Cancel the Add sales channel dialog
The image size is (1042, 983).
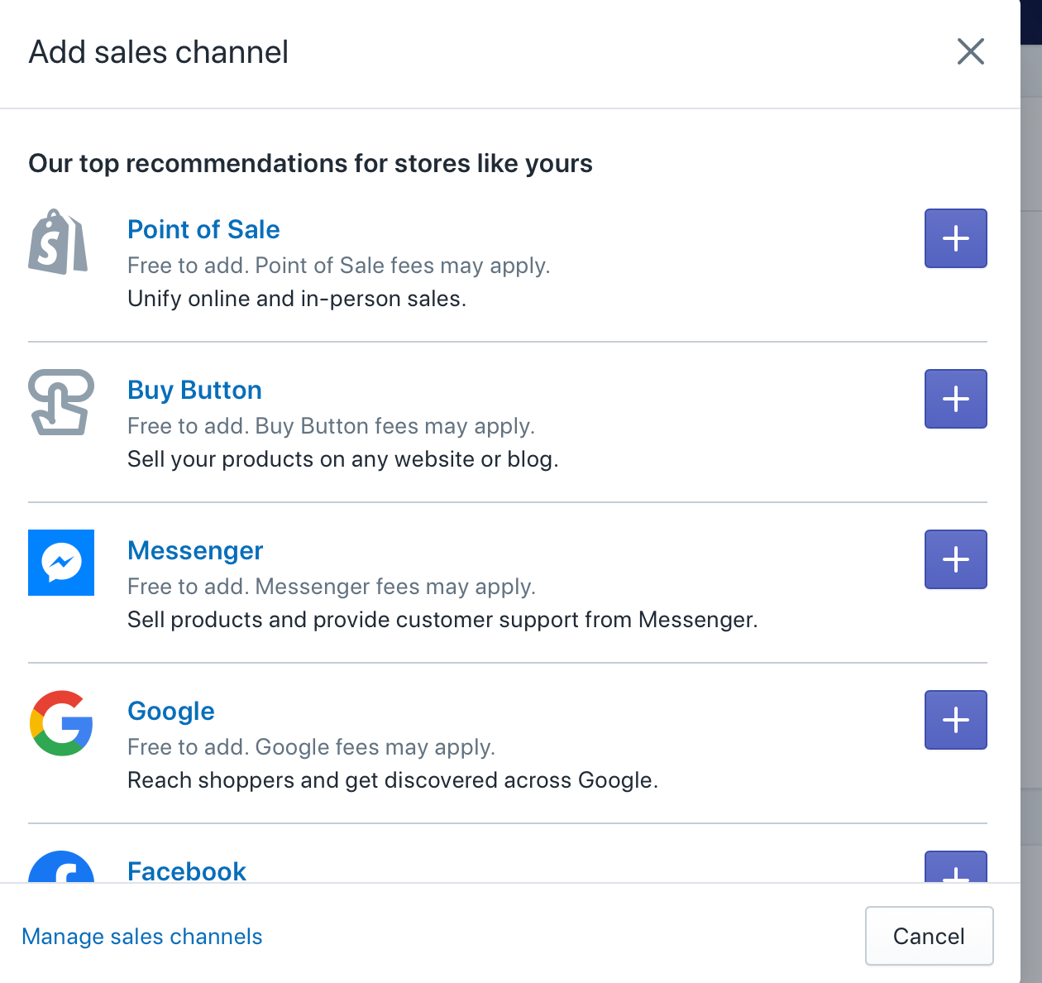929,936
